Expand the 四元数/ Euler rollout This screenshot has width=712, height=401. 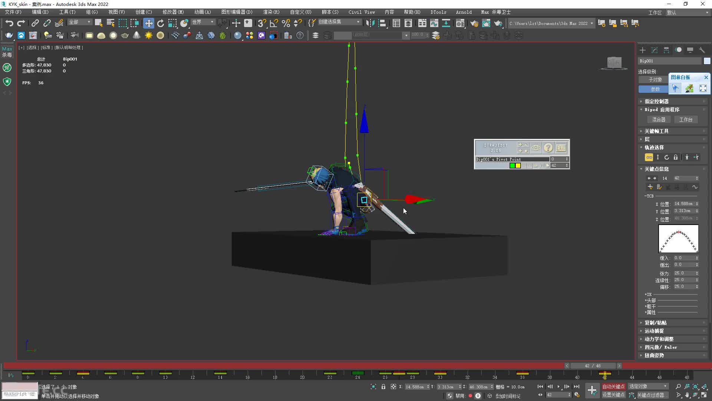[660, 347]
